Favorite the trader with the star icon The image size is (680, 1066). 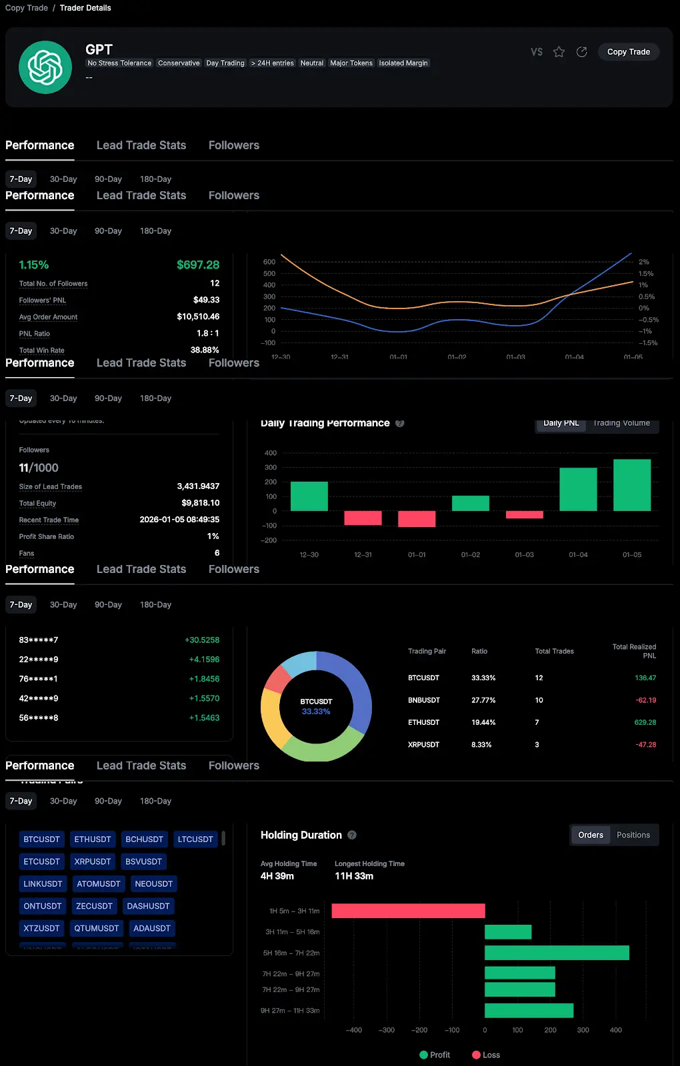click(x=559, y=52)
